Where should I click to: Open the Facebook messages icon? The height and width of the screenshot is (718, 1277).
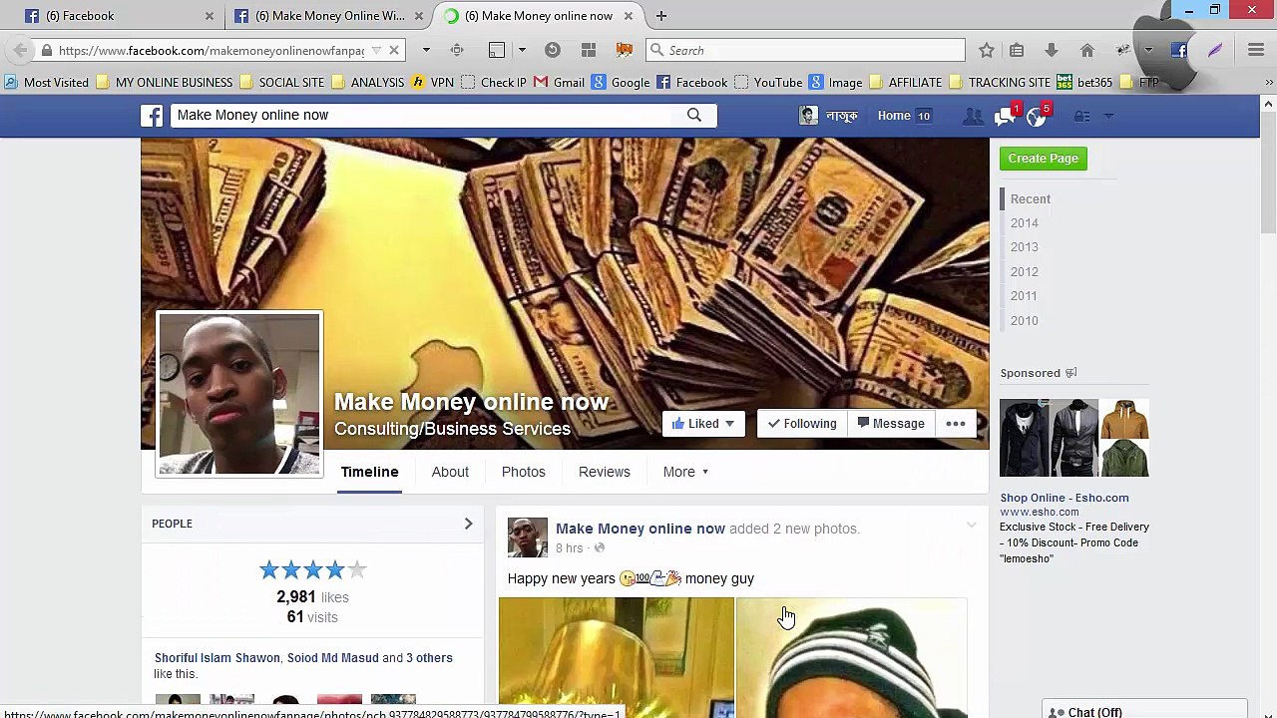pos(1004,117)
